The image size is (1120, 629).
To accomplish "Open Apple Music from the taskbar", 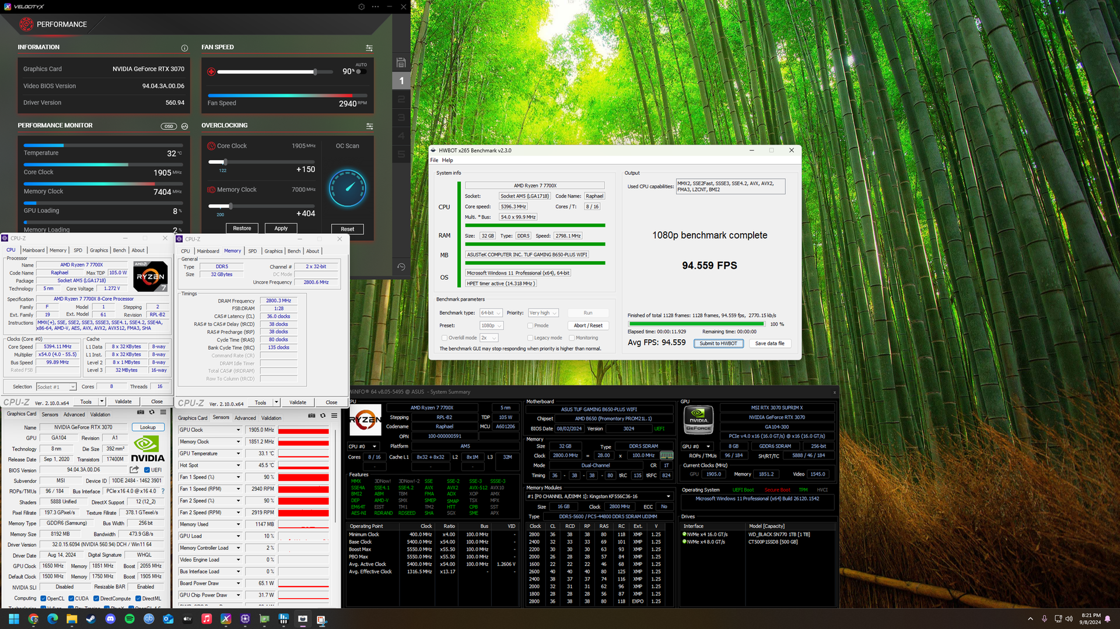I will [x=206, y=619].
